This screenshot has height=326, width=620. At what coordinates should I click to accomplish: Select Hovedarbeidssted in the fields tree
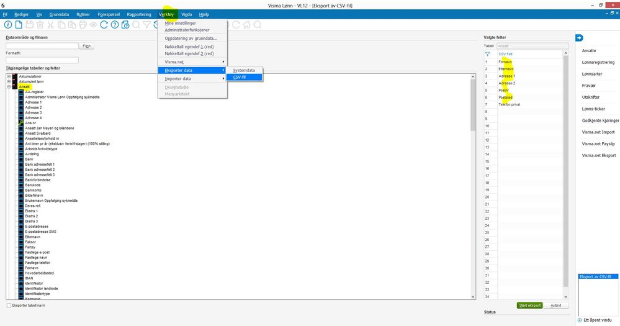tap(39, 273)
